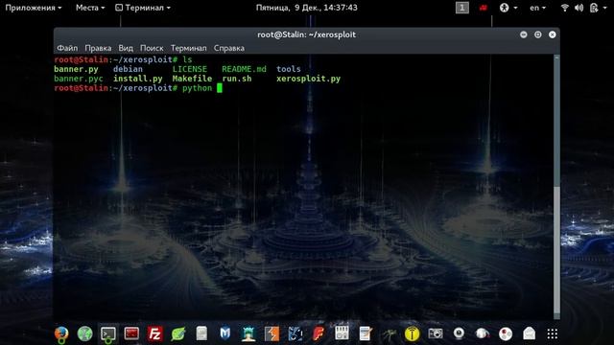Open the white sphere dock icon
Screen dimensions: 614x345
[482, 333]
